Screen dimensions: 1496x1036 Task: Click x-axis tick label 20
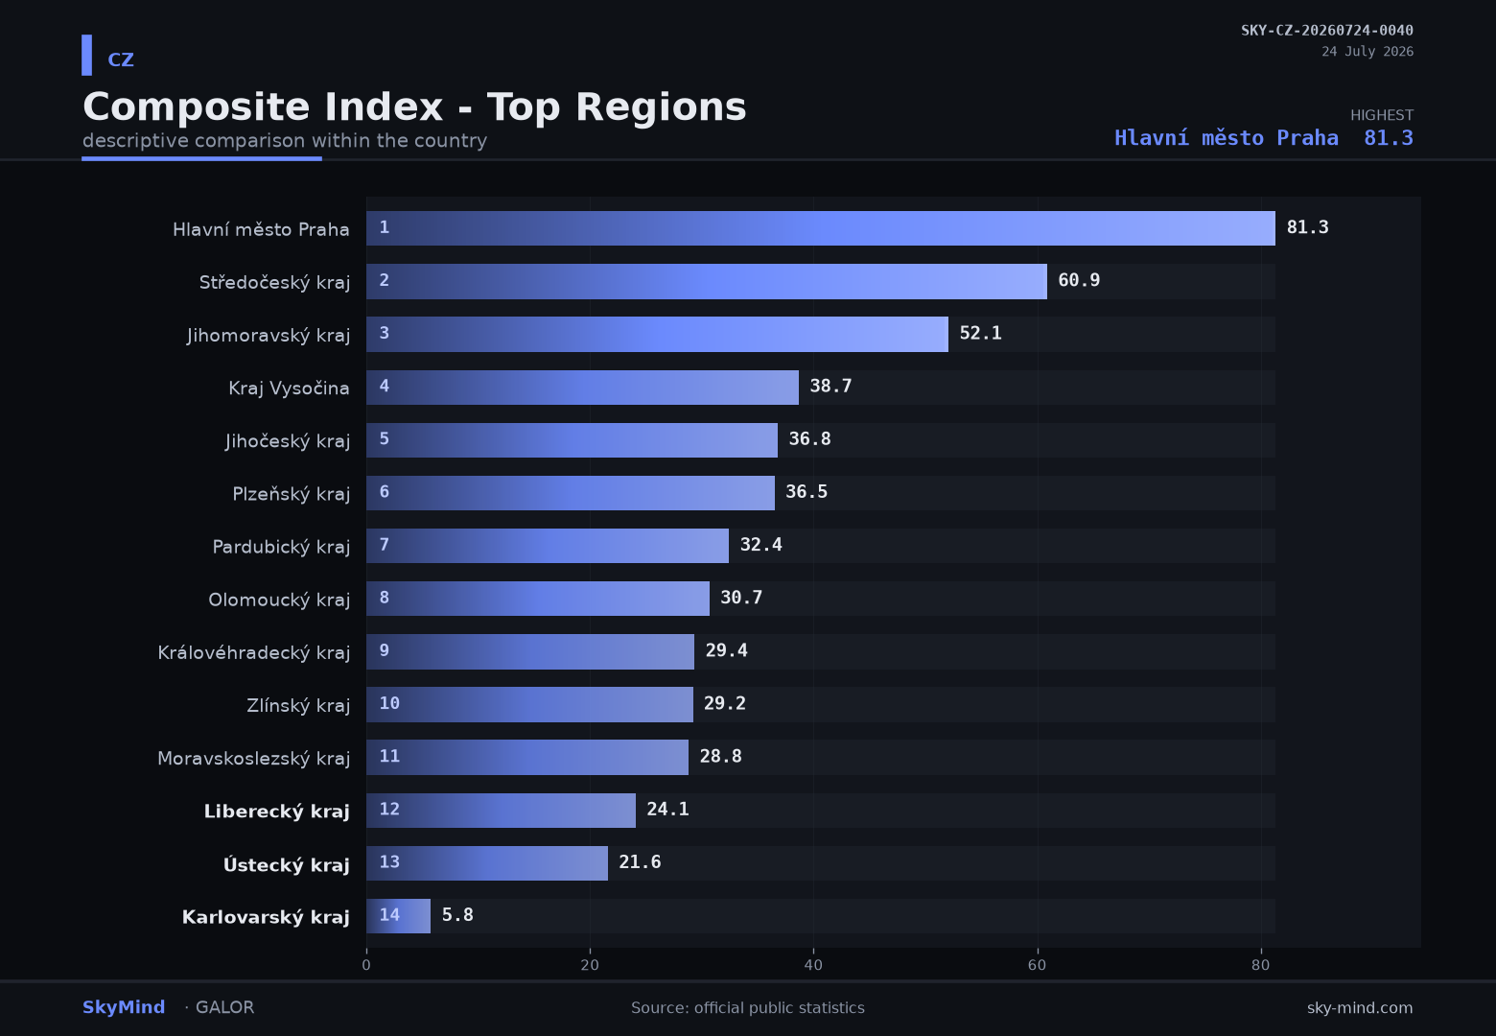[x=590, y=965]
